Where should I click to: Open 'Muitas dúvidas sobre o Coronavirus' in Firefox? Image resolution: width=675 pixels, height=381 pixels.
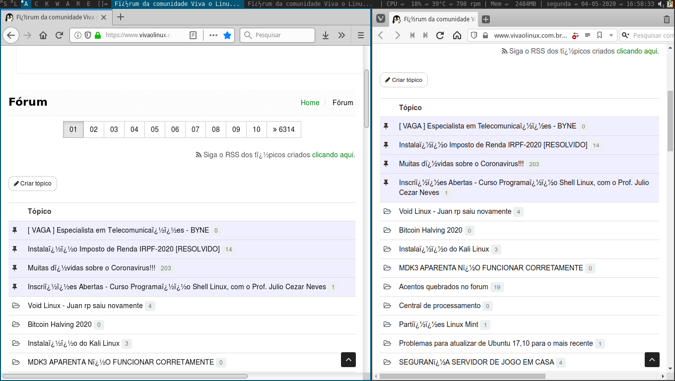[92, 268]
